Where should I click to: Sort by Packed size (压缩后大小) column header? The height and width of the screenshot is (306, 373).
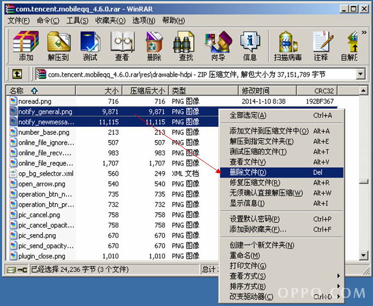[146, 91]
